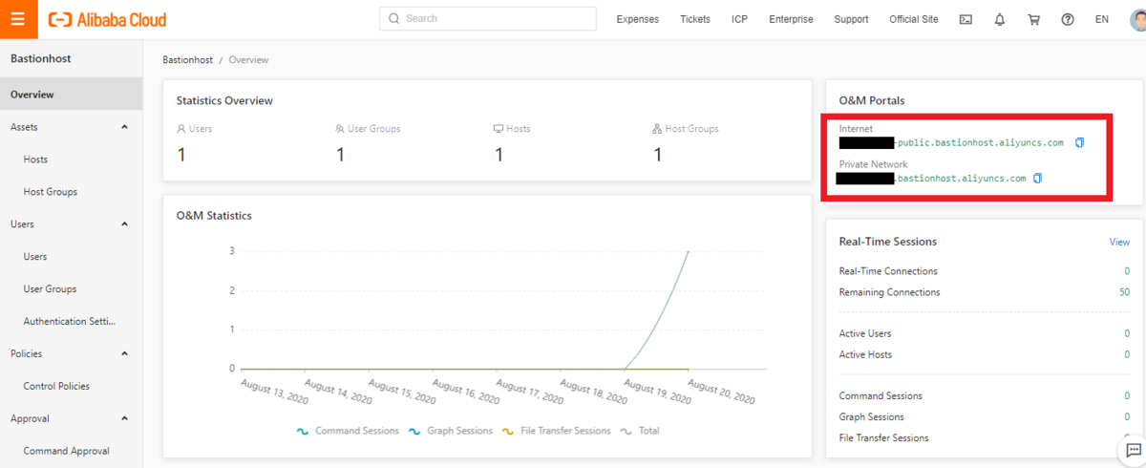Copy the Private Network portal address
The height and width of the screenshot is (468, 1146).
tap(1038, 179)
